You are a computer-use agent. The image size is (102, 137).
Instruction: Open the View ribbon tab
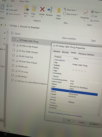(x=13, y=1)
